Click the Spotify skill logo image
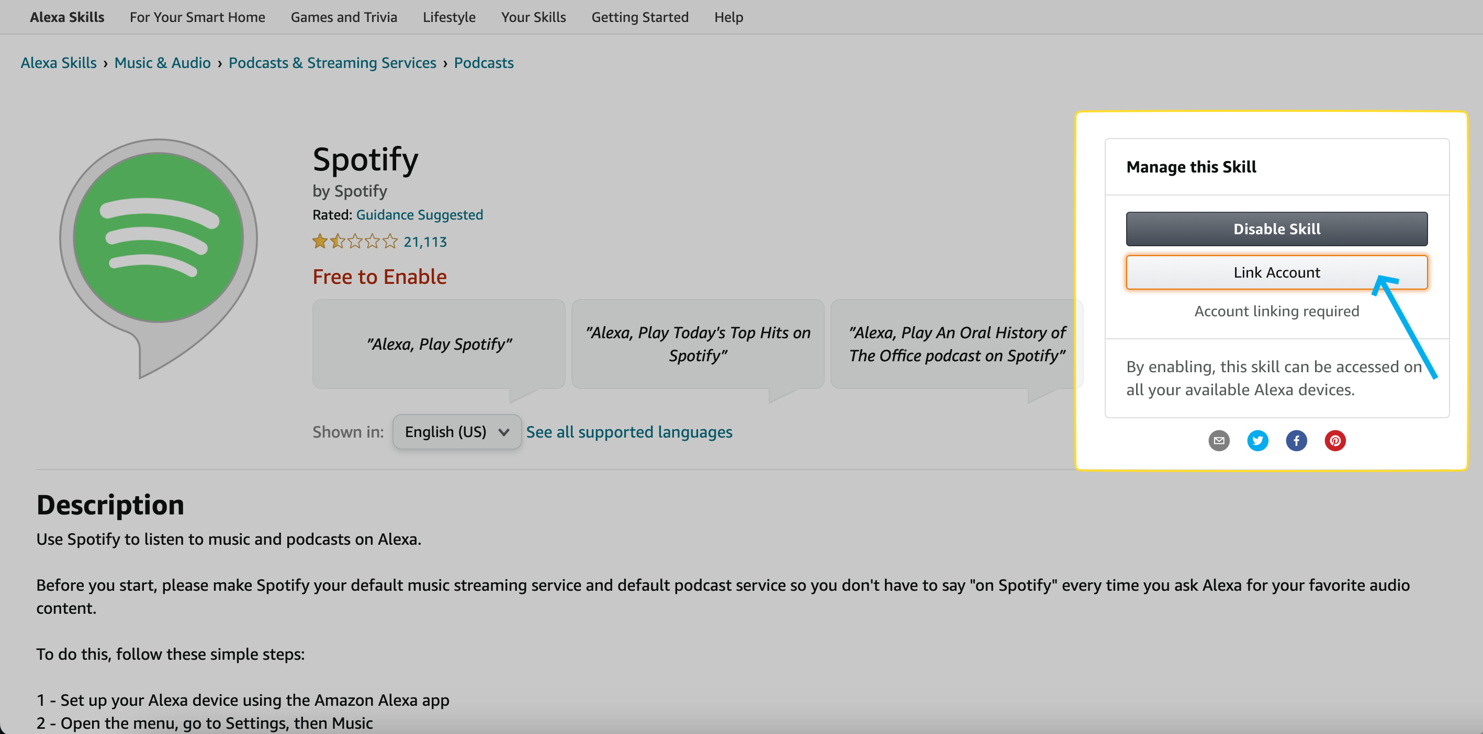 (159, 258)
